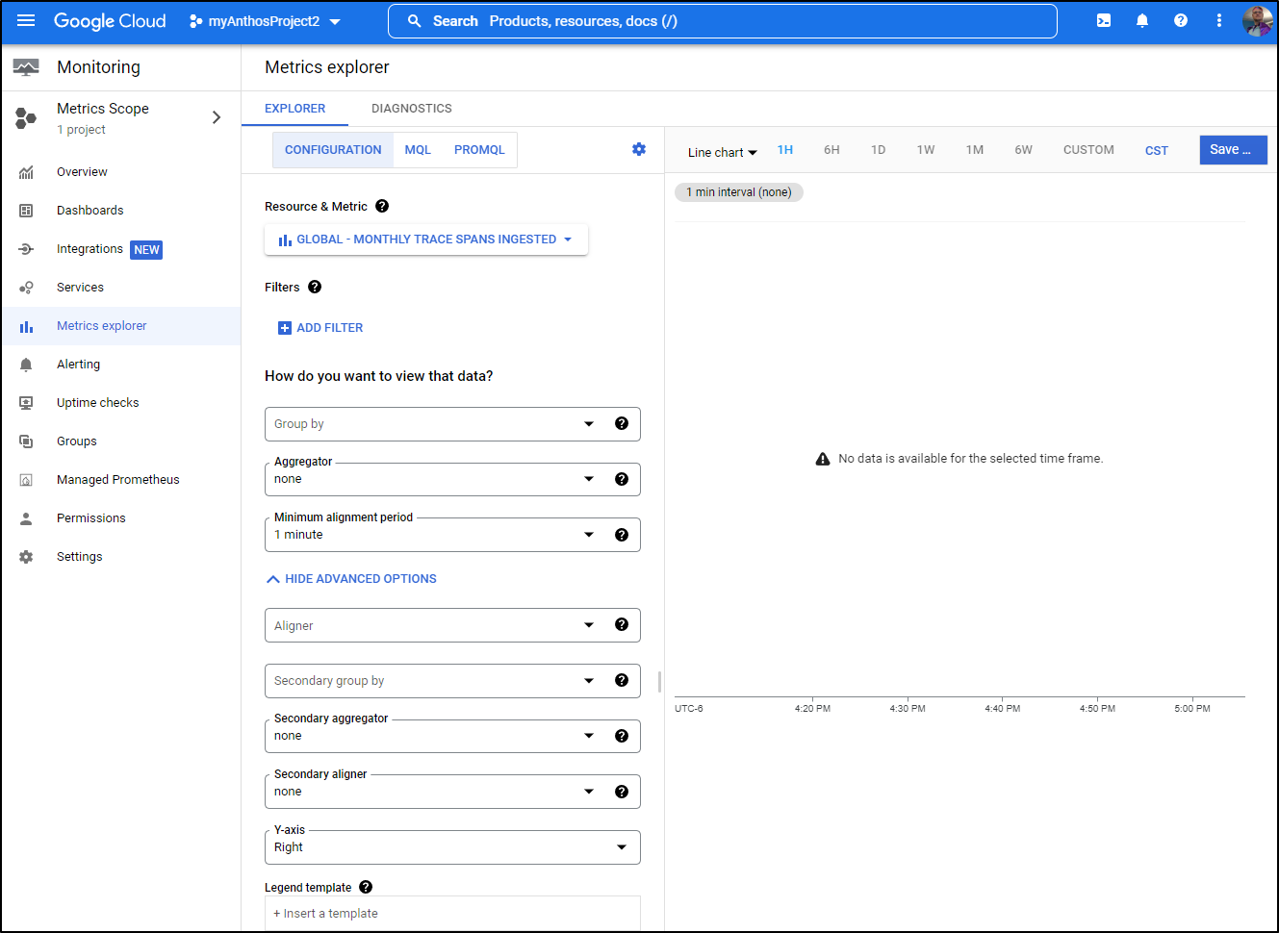Show help for Secondary aggregator
The image size is (1279, 933).
point(622,736)
